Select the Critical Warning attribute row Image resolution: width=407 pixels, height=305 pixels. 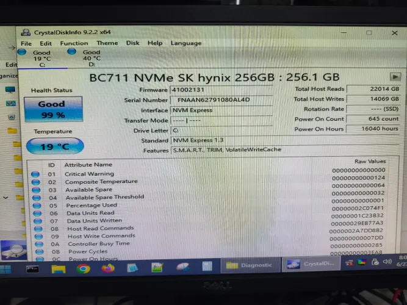209,173
